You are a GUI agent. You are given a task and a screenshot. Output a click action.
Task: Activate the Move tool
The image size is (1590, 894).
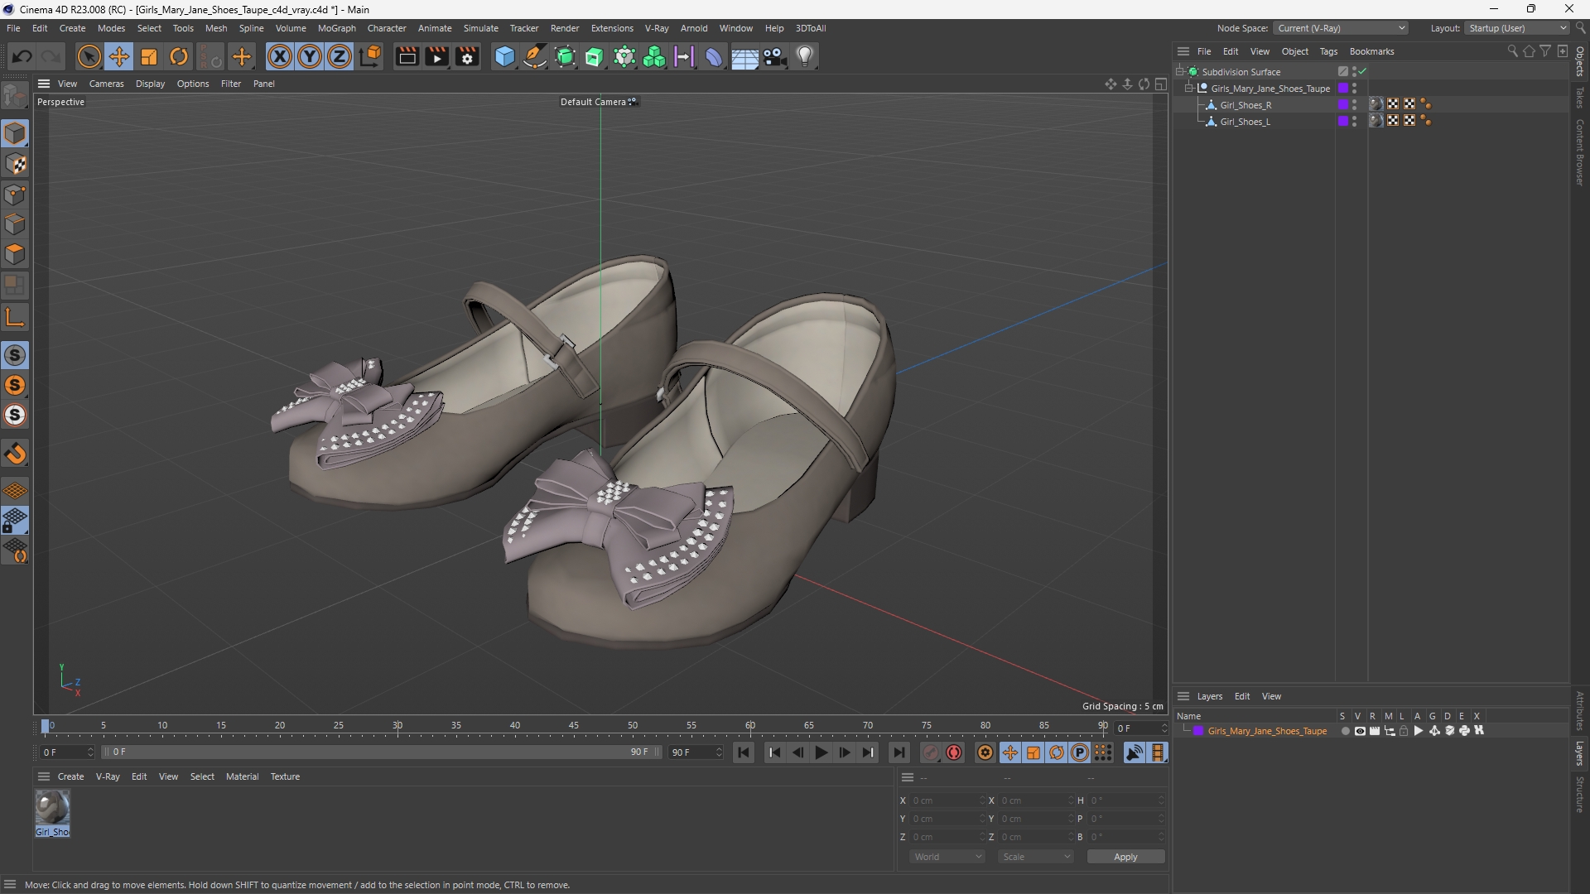pos(119,56)
